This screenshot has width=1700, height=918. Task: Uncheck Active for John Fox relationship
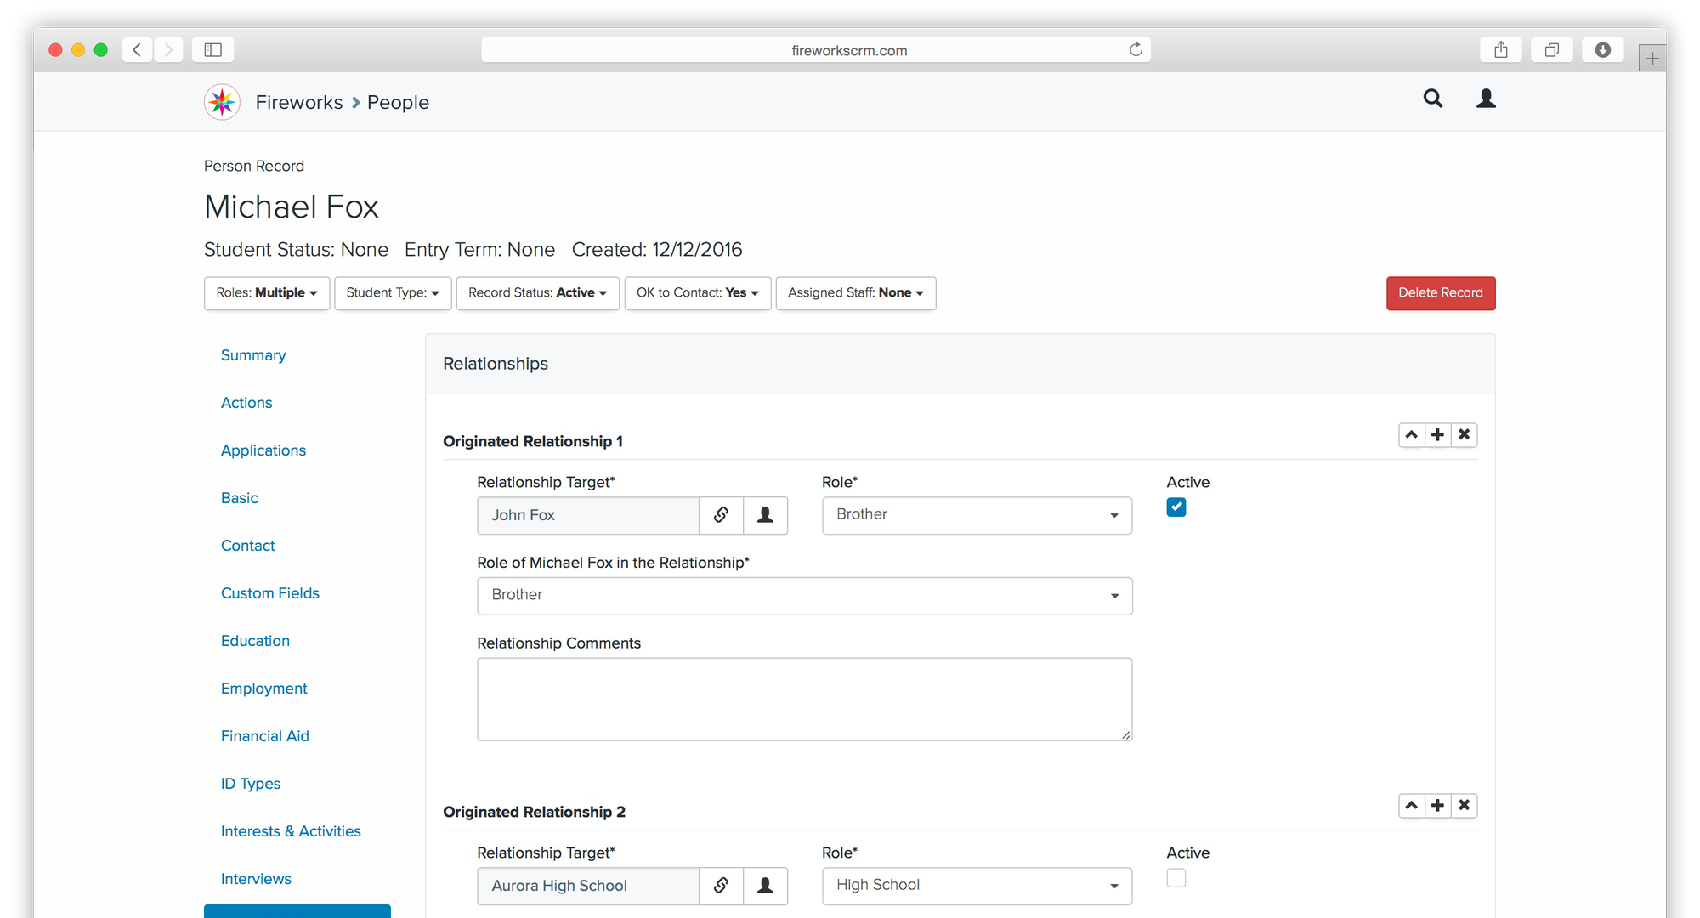(1176, 507)
